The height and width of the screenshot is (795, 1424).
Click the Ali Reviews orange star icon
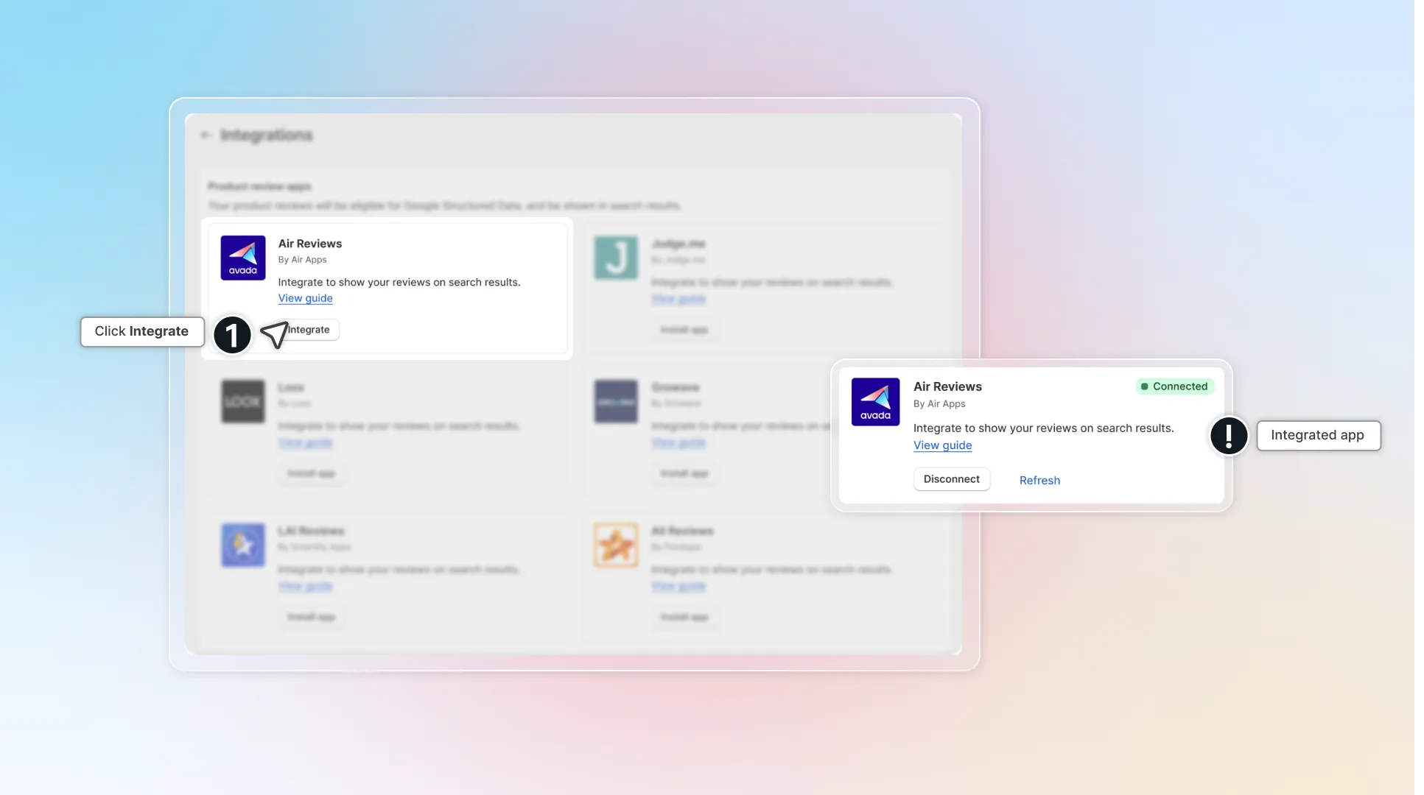(616, 545)
